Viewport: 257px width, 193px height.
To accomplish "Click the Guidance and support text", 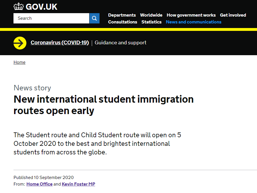I will coord(120,43).
